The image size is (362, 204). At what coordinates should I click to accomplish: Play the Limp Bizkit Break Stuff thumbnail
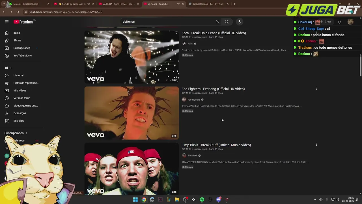(132, 169)
